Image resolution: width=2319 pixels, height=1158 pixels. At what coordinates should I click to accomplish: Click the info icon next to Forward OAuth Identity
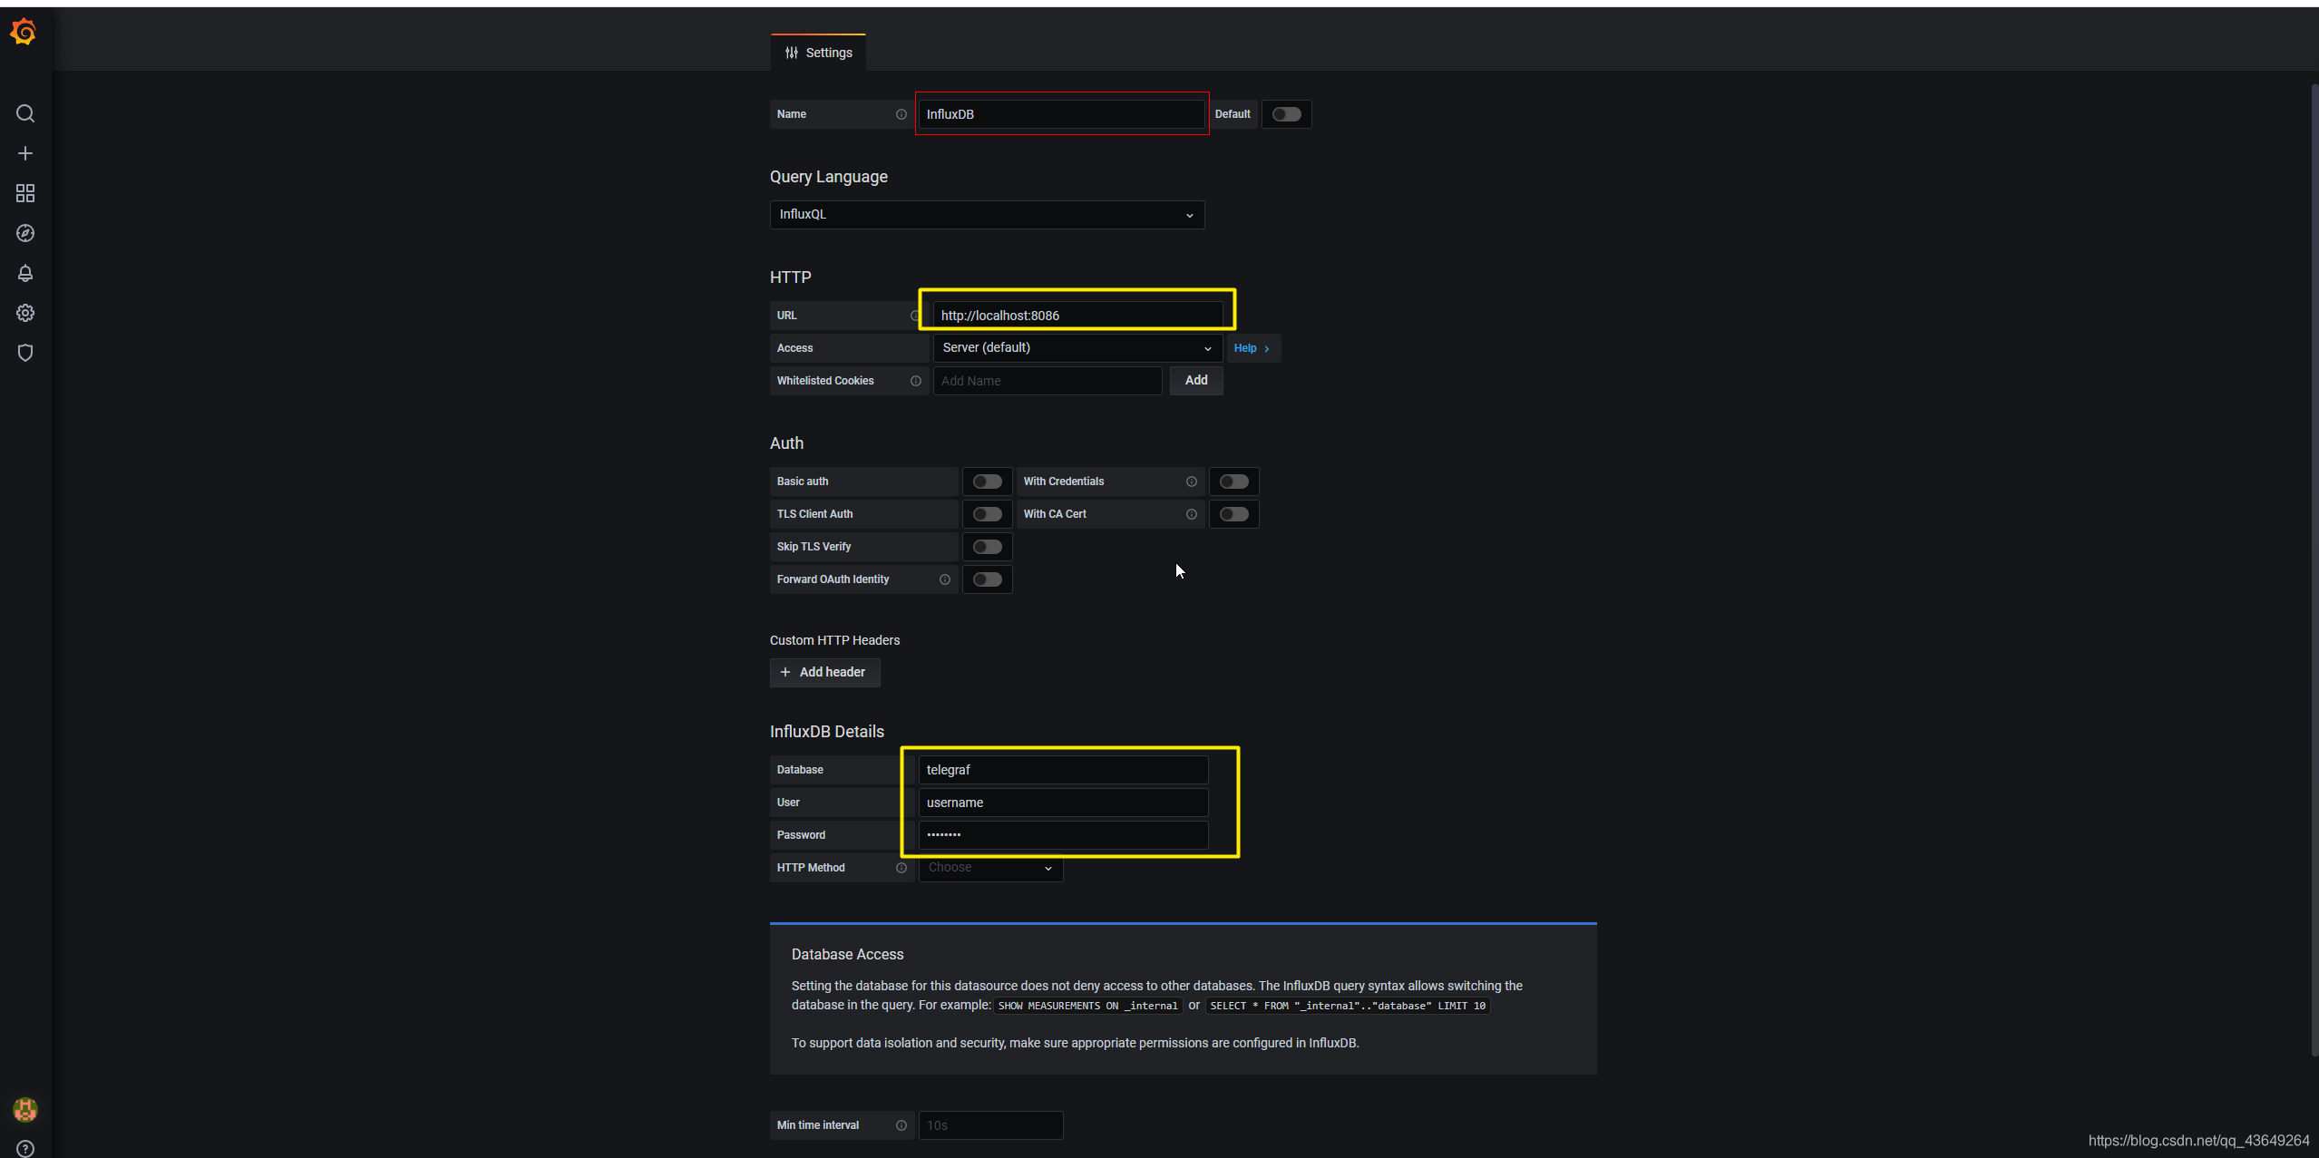pyautogui.click(x=945, y=579)
